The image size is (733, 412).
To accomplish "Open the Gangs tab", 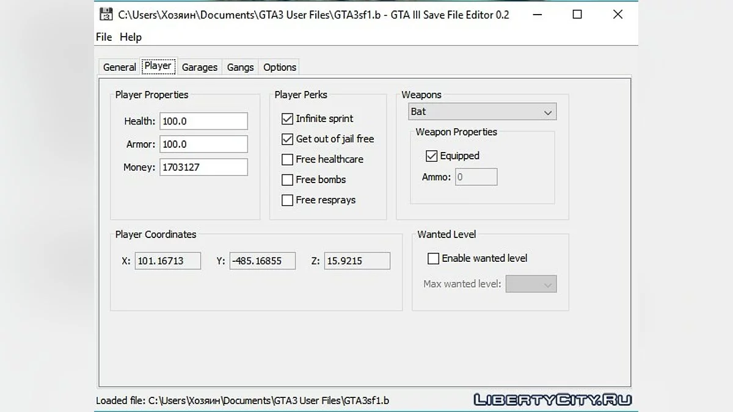I will (x=240, y=67).
